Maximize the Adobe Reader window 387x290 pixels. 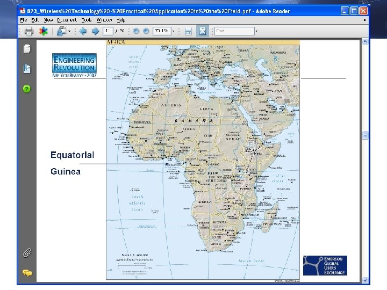(x=354, y=11)
